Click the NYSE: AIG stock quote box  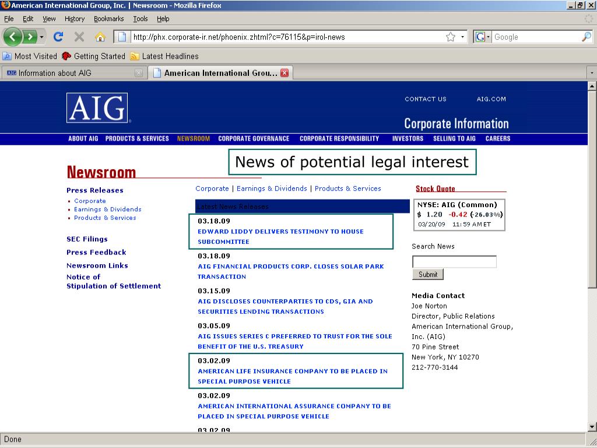[x=459, y=215]
